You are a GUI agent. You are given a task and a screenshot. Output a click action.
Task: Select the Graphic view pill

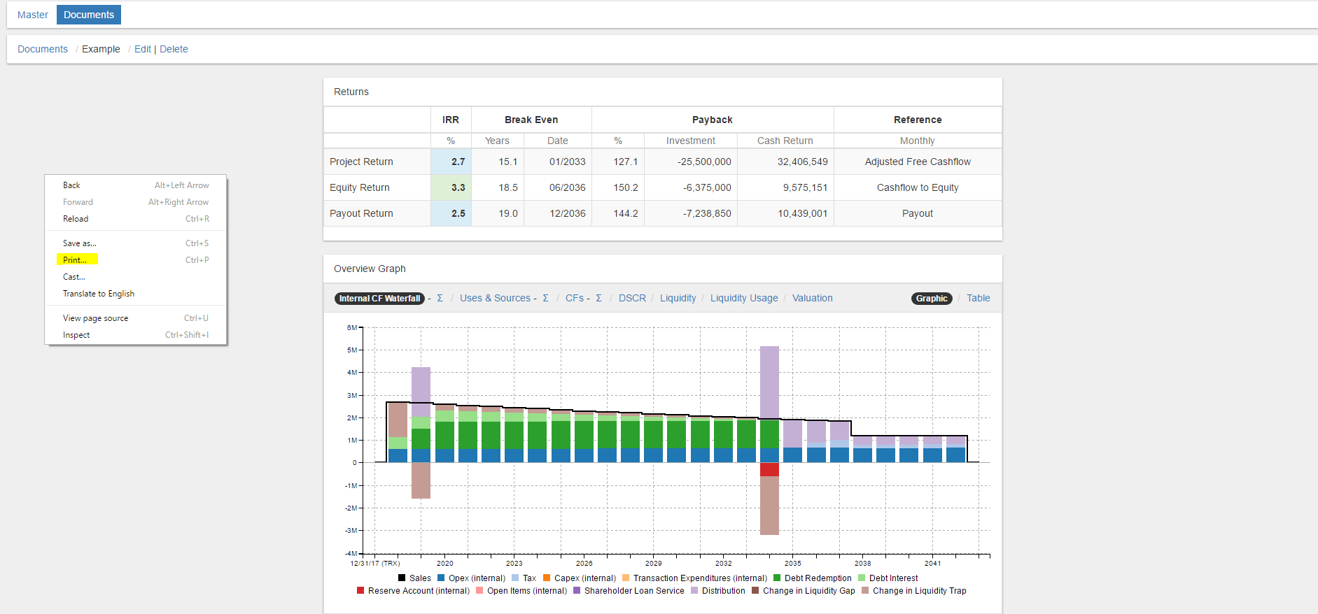coord(931,299)
